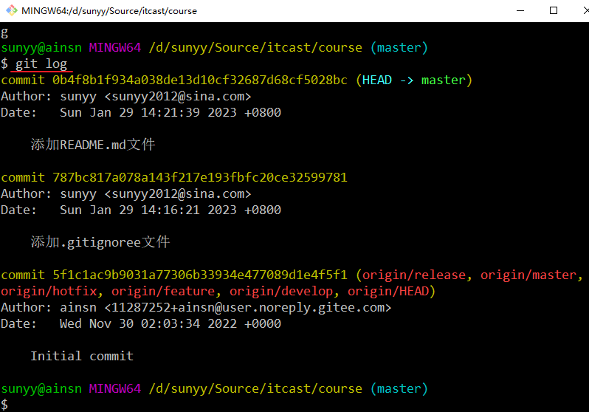This screenshot has width=589, height=412.
Task: Minimize the MINGW64 terminal window
Action: point(520,11)
